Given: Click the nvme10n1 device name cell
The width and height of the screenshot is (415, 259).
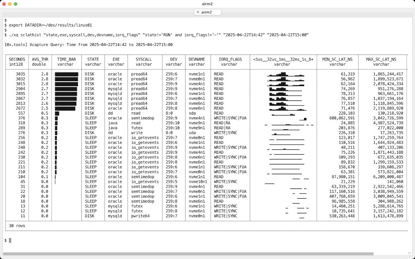Looking at the screenshot, I should tap(198, 182).
